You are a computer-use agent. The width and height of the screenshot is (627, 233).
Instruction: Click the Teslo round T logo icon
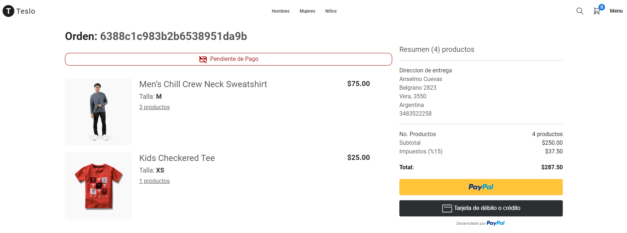(8, 11)
